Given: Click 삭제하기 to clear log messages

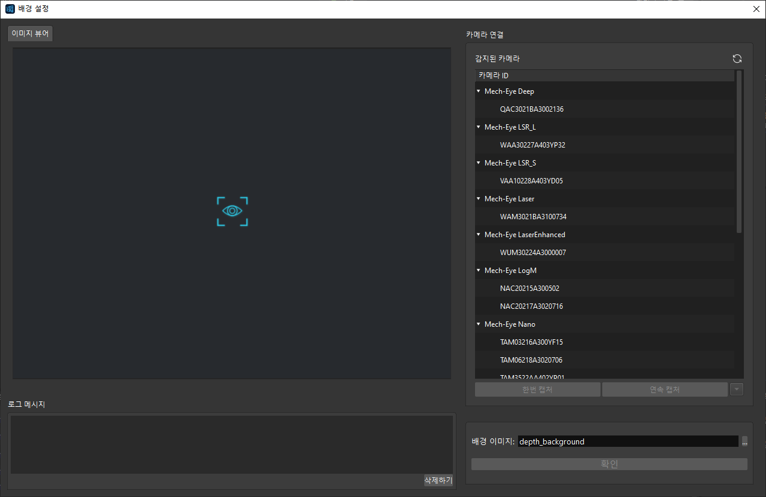Looking at the screenshot, I should (x=438, y=480).
